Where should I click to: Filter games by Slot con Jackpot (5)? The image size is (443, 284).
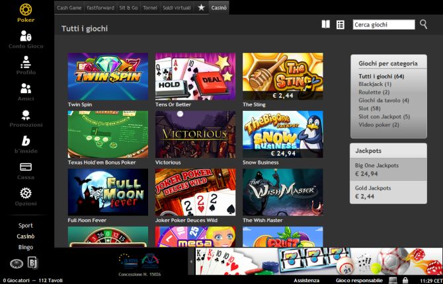[x=384, y=117]
